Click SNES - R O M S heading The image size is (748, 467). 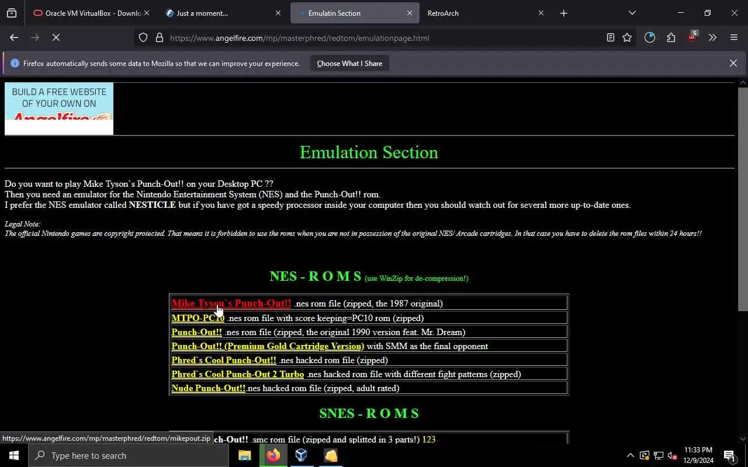click(x=369, y=413)
